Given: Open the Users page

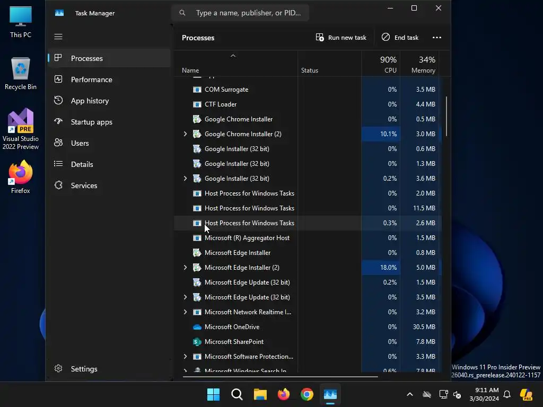Looking at the screenshot, I should tap(109, 143).
